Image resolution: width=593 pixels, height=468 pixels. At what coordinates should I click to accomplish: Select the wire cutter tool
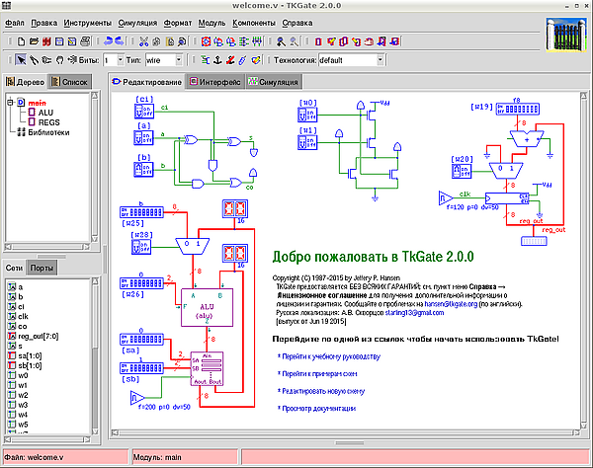point(36,60)
